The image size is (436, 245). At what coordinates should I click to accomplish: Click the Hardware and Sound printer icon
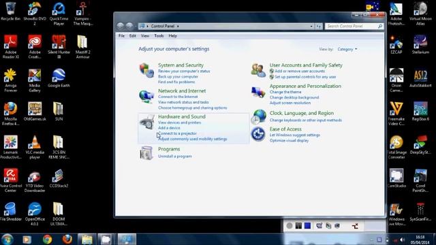[146, 122]
